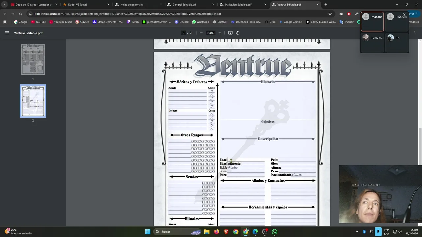Switch to Dado de 12 caras tab
Image resolution: width=422 pixels, height=237 pixels.
[x=34, y=5]
